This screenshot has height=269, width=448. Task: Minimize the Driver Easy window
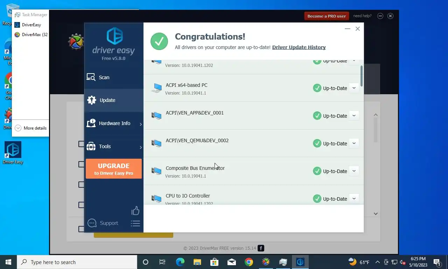[348, 29]
